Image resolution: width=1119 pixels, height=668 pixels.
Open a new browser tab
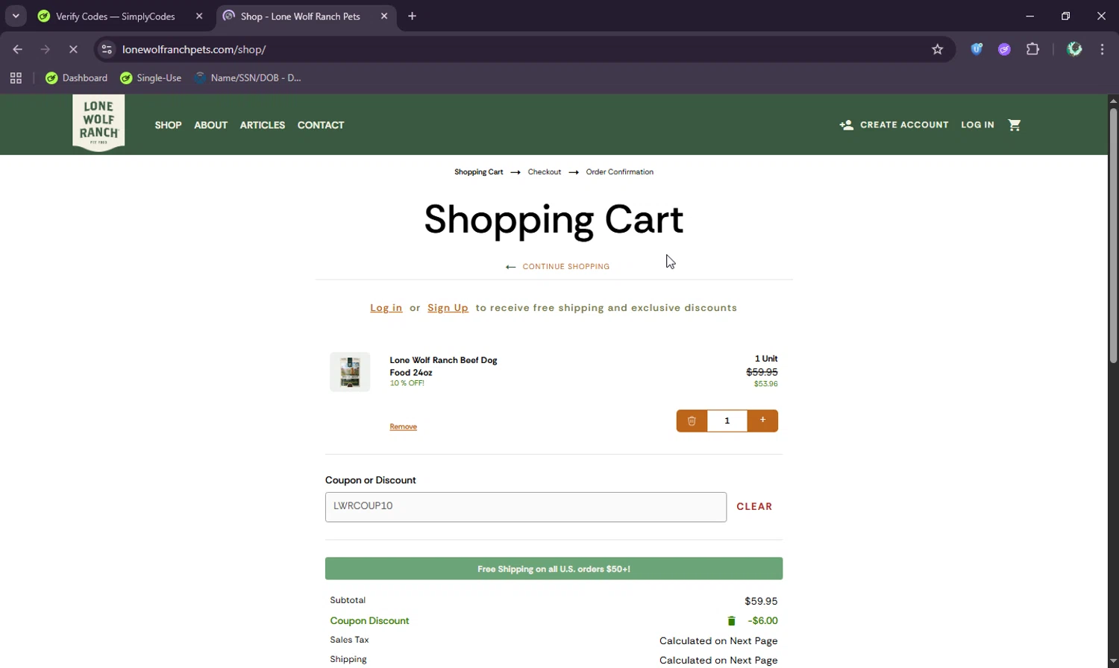click(412, 16)
